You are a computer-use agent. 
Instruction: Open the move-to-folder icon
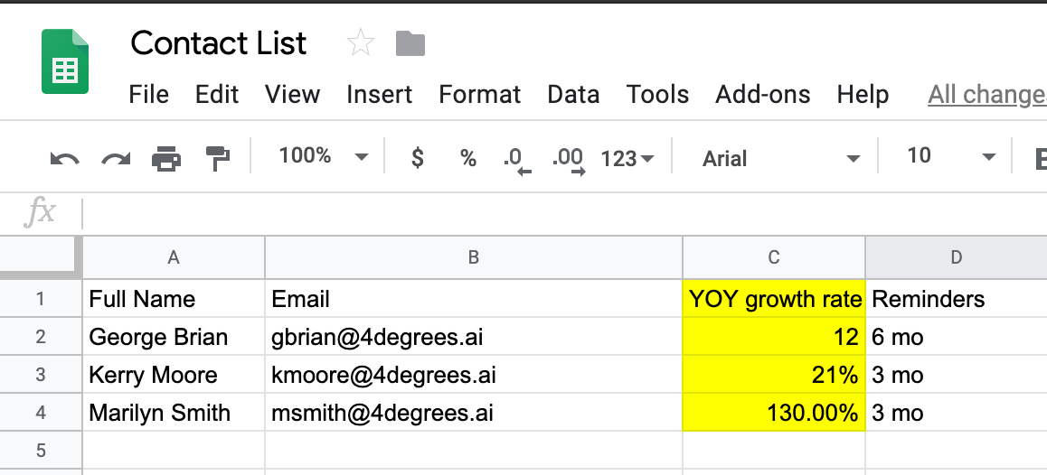(x=410, y=44)
